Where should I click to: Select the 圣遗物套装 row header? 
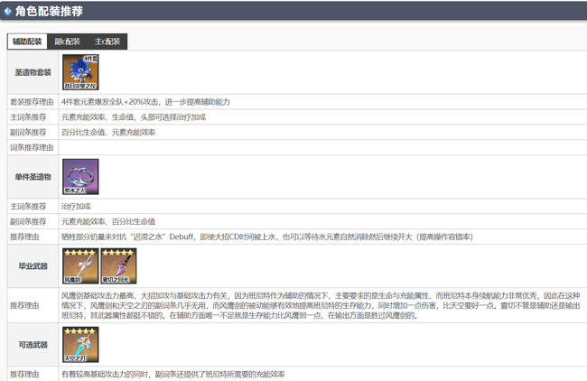[x=33, y=70]
